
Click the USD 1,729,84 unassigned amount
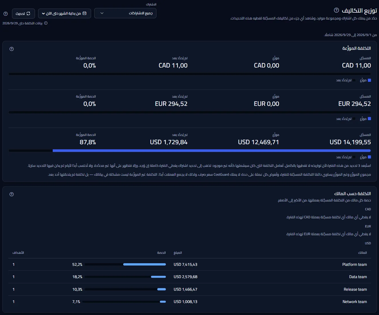pos(169,142)
